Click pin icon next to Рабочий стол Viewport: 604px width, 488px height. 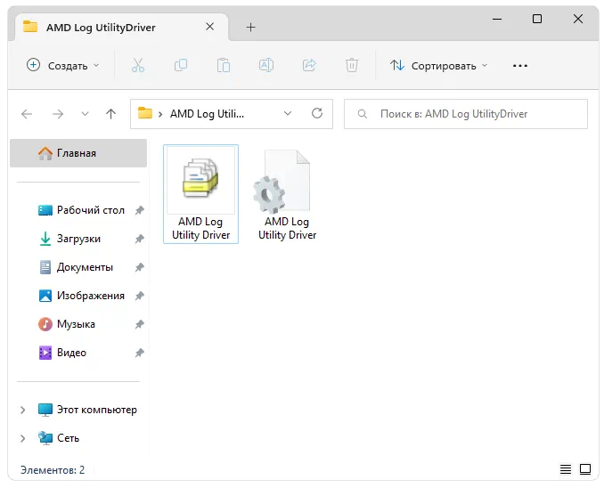140,210
